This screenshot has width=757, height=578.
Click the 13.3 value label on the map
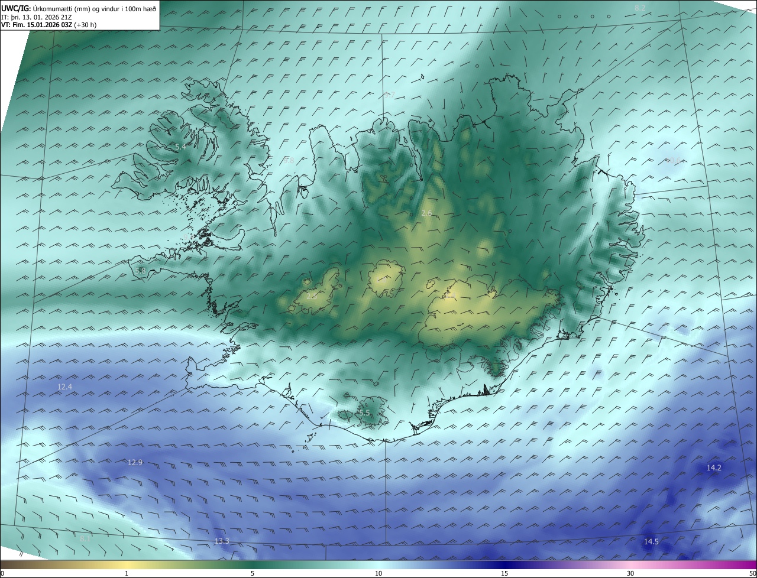[222, 541]
